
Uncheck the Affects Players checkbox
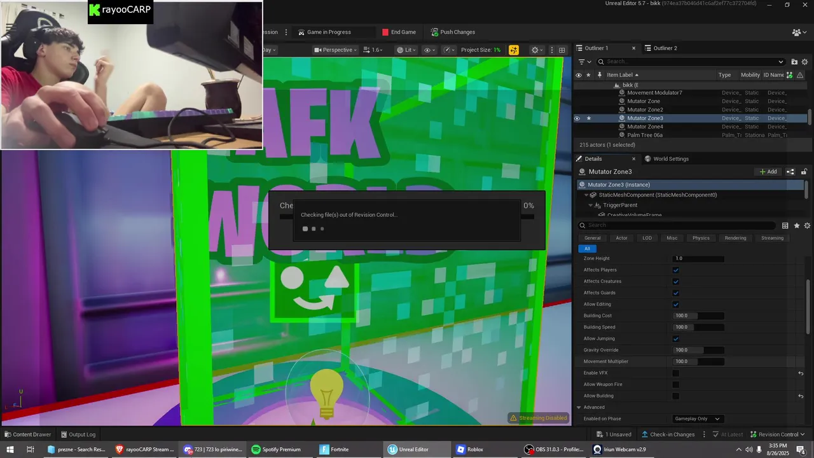pyautogui.click(x=676, y=270)
